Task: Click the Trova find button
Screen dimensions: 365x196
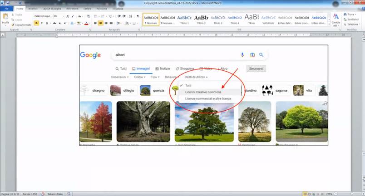Action: click(350, 15)
